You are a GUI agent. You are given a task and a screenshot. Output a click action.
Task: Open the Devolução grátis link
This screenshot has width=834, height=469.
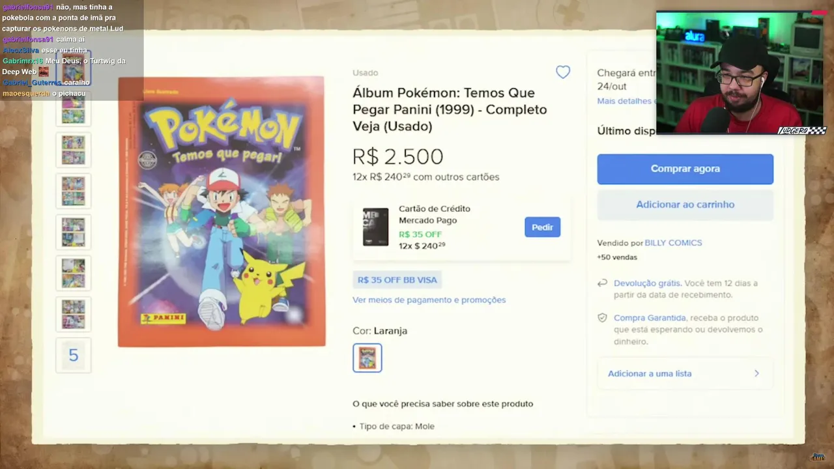click(x=647, y=283)
